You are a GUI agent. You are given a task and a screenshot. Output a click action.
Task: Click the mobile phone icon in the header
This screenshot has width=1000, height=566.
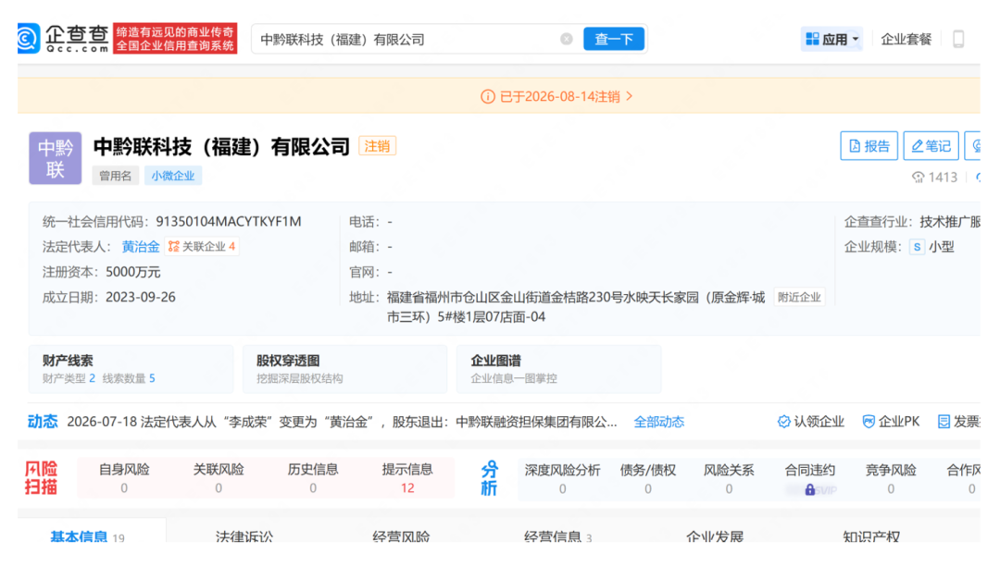[958, 39]
